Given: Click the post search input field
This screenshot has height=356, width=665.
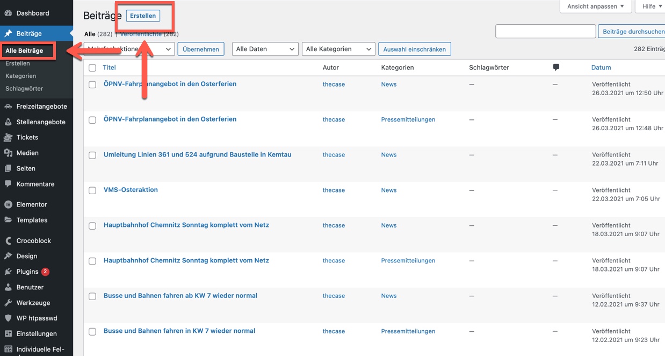Looking at the screenshot, I should pos(545,32).
